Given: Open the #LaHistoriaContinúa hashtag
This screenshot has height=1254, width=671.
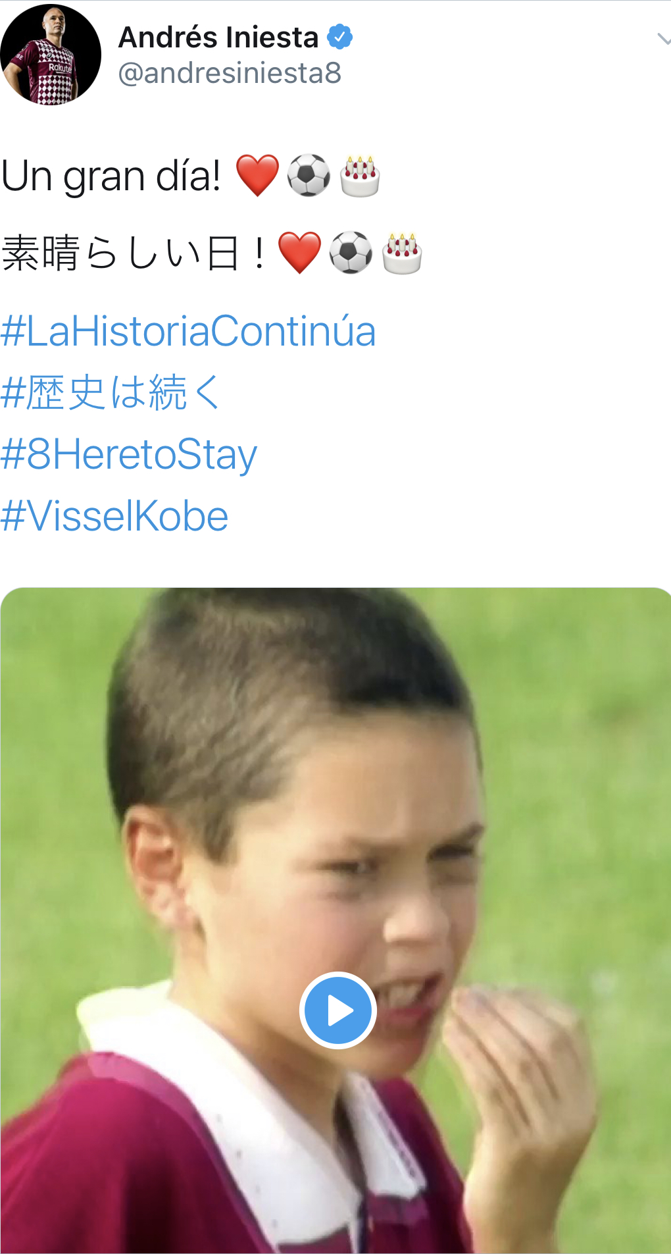Looking at the screenshot, I should click(188, 330).
